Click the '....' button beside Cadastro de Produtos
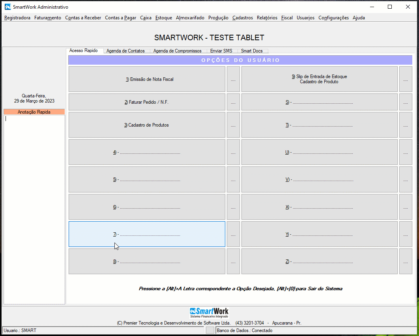This screenshot has width=419, height=336. [x=233, y=125]
